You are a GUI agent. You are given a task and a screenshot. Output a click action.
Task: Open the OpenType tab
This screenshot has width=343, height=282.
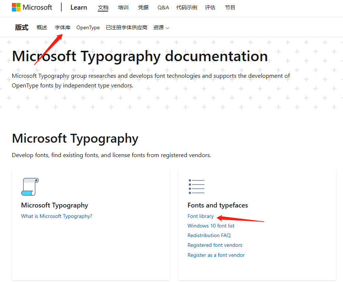click(88, 27)
